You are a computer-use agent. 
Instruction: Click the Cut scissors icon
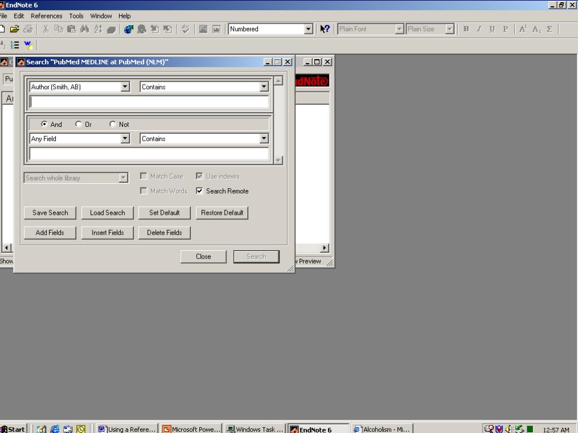tap(46, 29)
